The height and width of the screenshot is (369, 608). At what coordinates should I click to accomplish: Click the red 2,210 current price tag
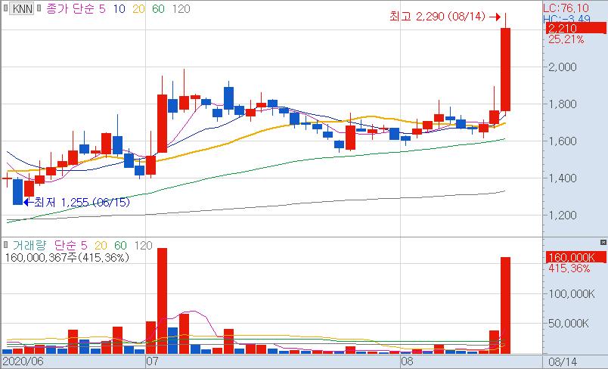click(575, 28)
